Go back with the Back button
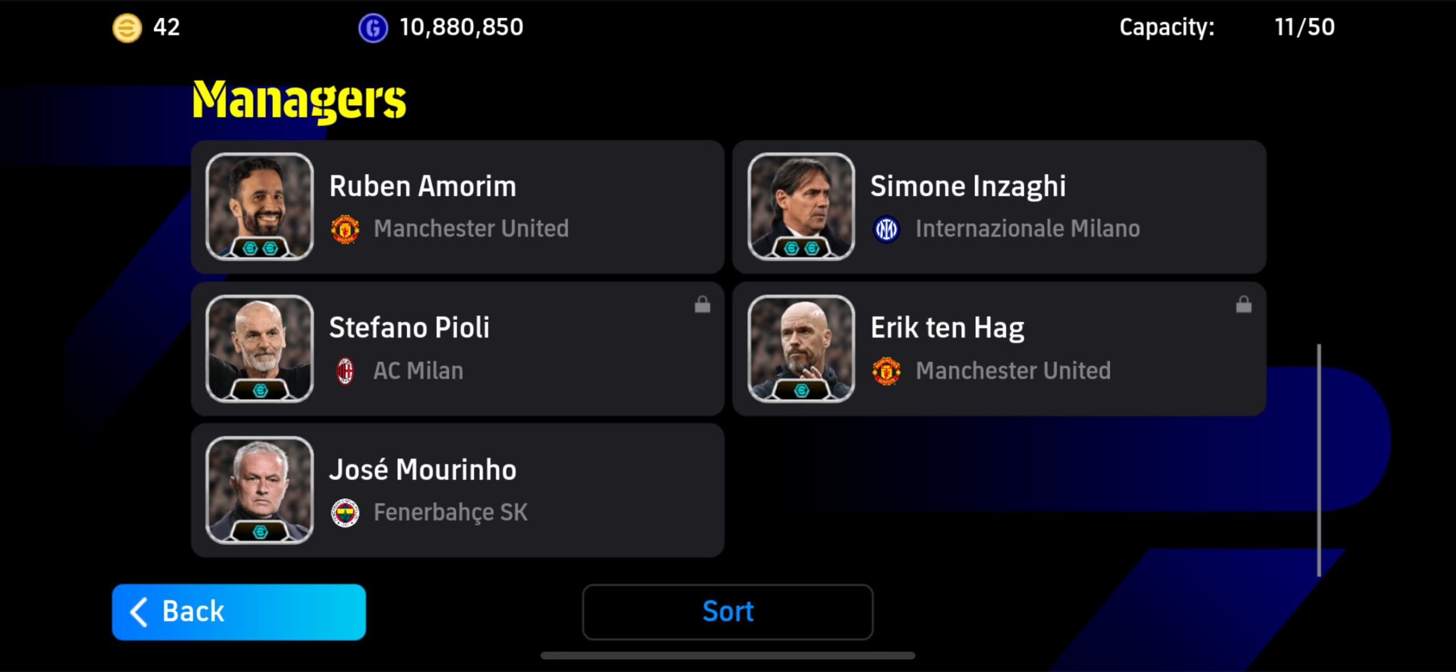 (239, 612)
